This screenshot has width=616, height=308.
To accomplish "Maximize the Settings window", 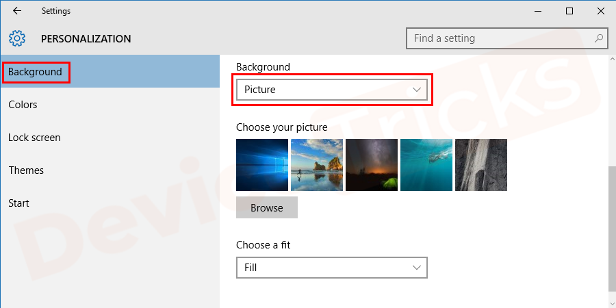I will pyautogui.click(x=569, y=11).
